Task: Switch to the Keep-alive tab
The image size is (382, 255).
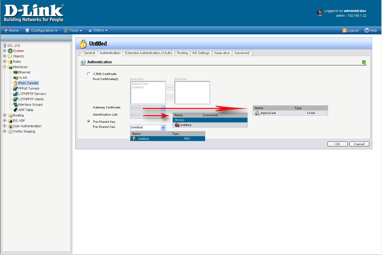Action: point(222,53)
